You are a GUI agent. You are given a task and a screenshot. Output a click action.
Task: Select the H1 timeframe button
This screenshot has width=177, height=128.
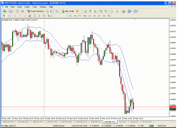tap(90, 16)
